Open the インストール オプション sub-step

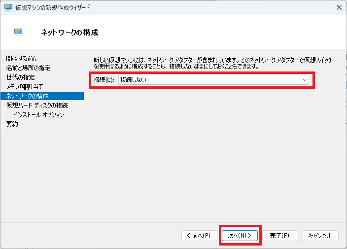coord(39,115)
